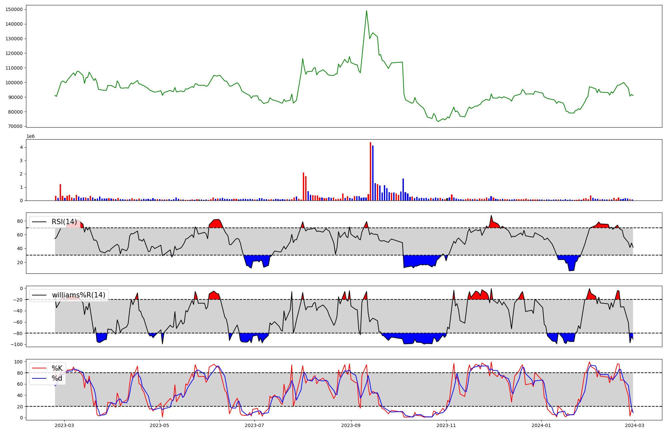Image resolution: width=667 pixels, height=433 pixels.
Task: Click the 2024-01 x-axis date label
Action: [541, 425]
